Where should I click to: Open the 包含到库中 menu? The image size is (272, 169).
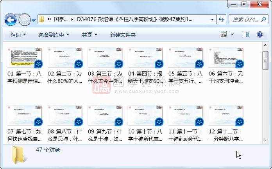point(54,35)
